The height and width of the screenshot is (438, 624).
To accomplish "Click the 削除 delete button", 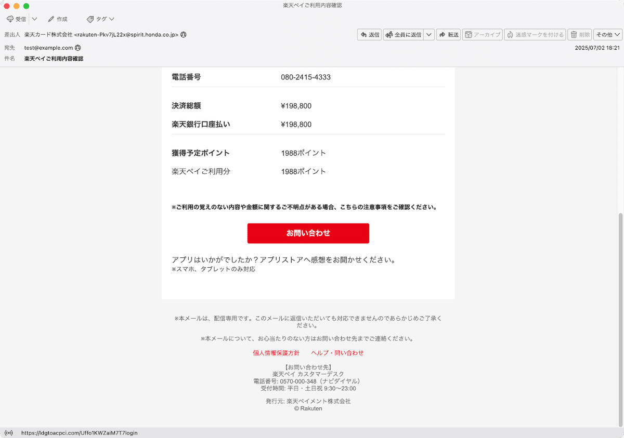I will (x=580, y=35).
